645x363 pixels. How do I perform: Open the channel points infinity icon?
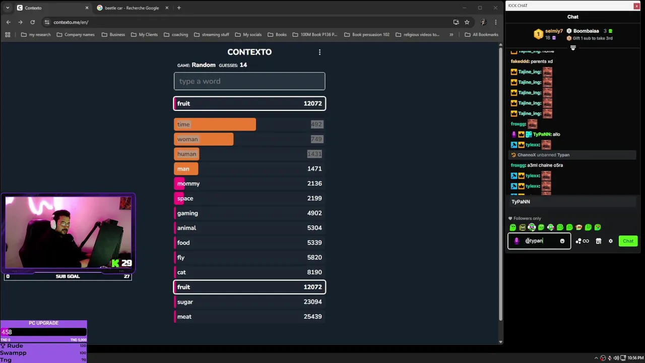583,241
